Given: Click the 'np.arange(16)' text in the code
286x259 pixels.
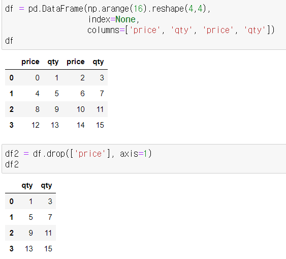Looking at the screenshot, I should (x=117, y=9).
